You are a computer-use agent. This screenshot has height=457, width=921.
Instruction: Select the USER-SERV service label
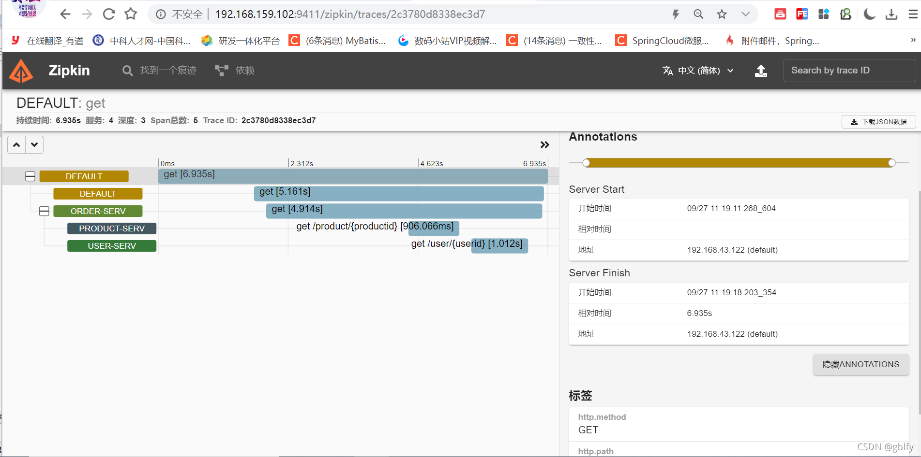[x=112, y=246]
